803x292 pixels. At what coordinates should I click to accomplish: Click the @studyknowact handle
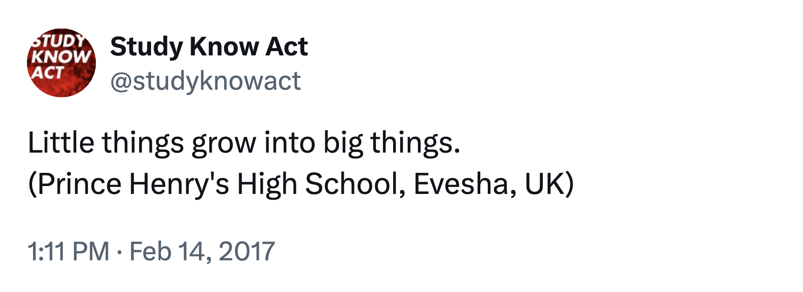tap(205, 81)
